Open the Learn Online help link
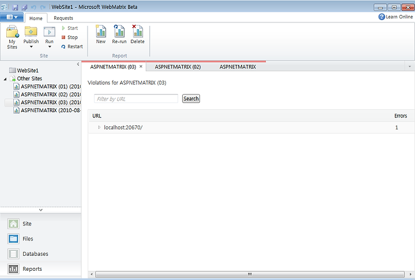The width and height of the screenshot is (415, 280). point(395,17)
